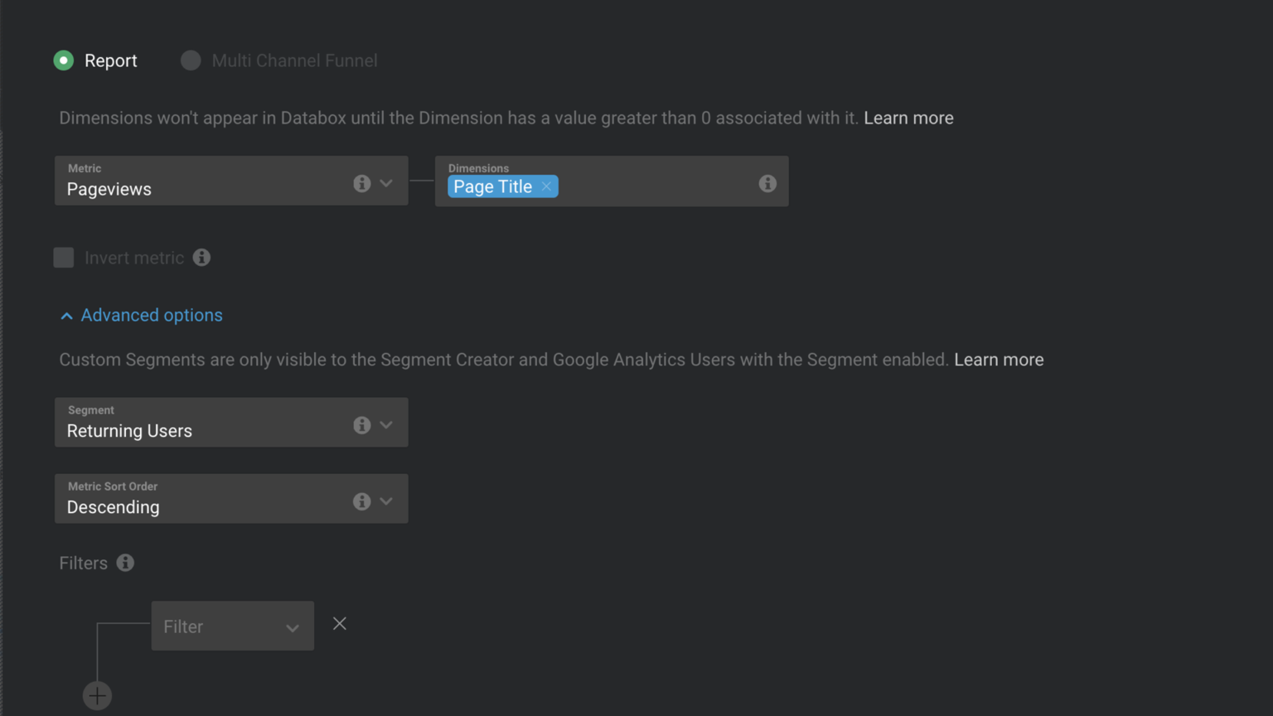Open the Pageviews metric dropdown
This screenshot has width=1273, height=716.
coord(386,183)
